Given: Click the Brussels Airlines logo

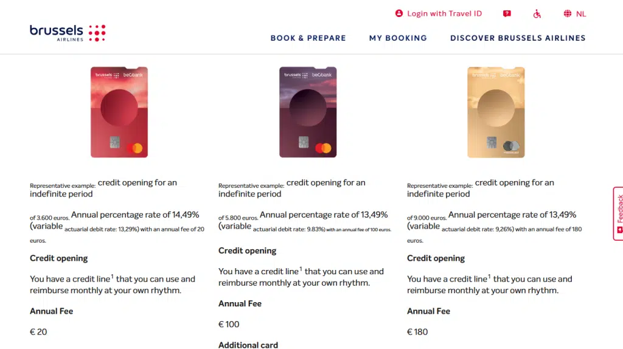Looking at the screenshot, I should 68,33.
